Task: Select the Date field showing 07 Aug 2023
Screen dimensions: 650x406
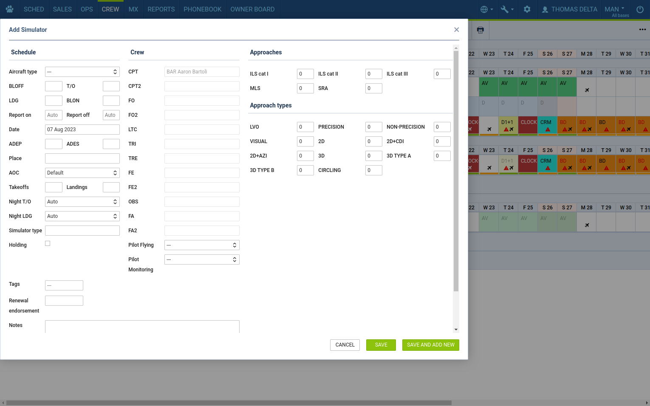Action: [82, 130]
